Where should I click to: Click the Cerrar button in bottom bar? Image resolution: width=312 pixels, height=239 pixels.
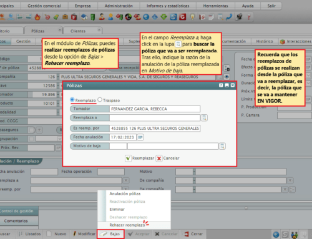(193, 234)
